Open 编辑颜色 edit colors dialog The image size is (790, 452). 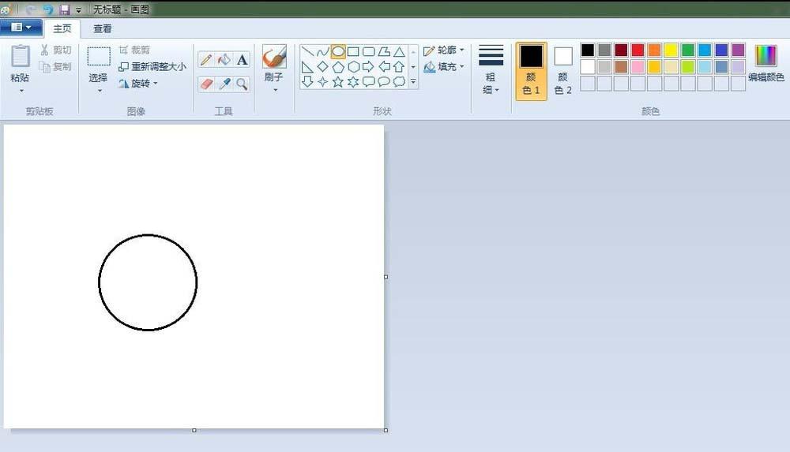click(766, 65)
